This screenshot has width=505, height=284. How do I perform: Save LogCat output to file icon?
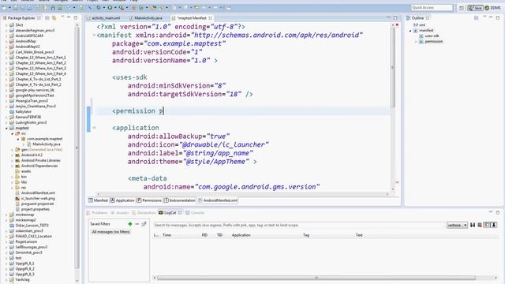pyautogui.click(x=473, y=225)
